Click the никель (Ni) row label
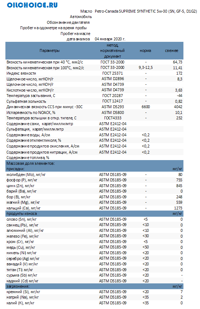Viewport: 200px width, 309px height. tap(22, 253)
